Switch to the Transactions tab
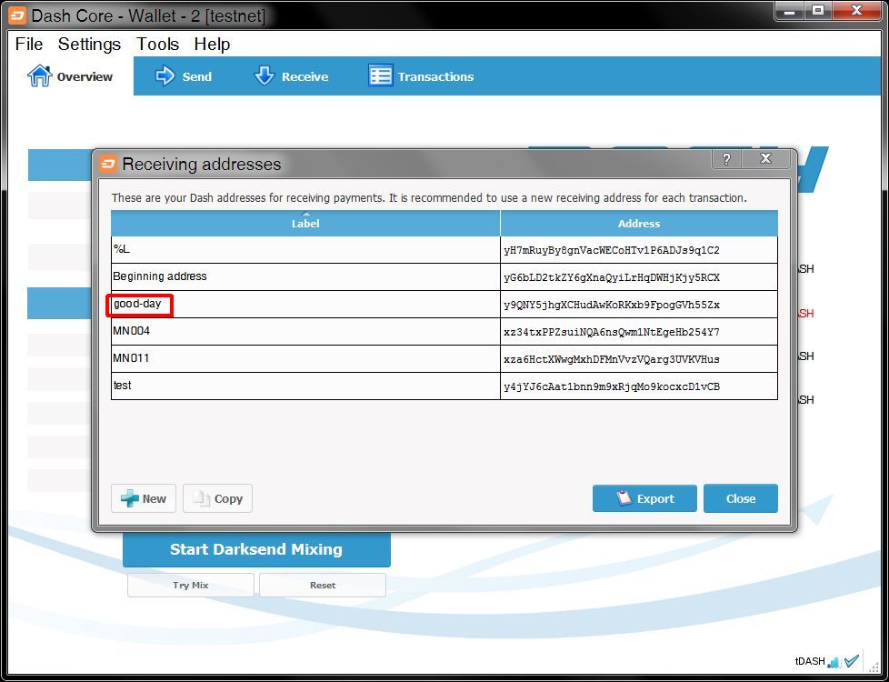This screenshot has width=889, height=682. coord(421,76)
